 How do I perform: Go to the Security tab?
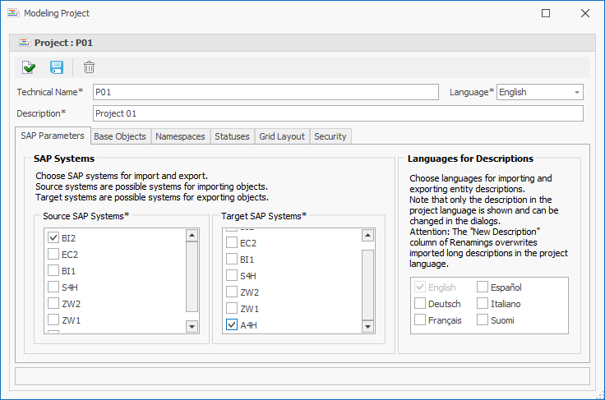pos(330,136)
